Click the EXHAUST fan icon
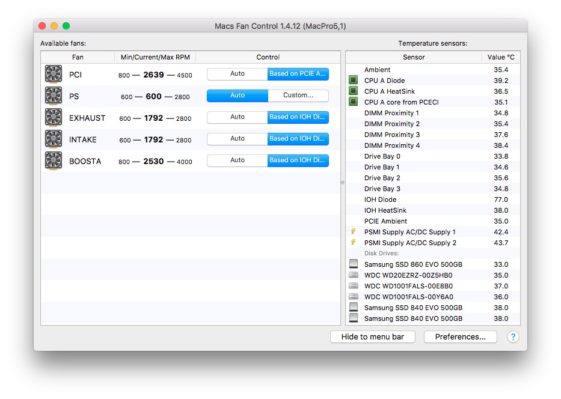The image size is (561, 399). click(54, 117)
